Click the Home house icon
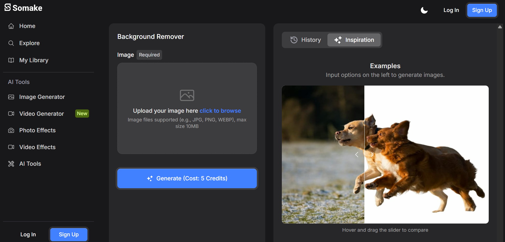 click(11, 26)
